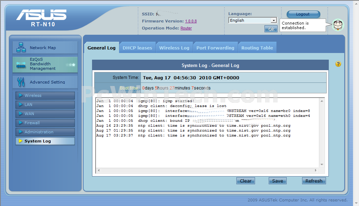Click log horizontal scroll left arrow
The image size is (359, 206).
pyautogui.click(x=99, y=170)
